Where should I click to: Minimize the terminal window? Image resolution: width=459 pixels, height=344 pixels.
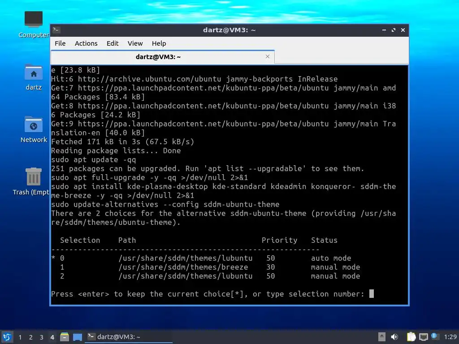tap(384, 30)
